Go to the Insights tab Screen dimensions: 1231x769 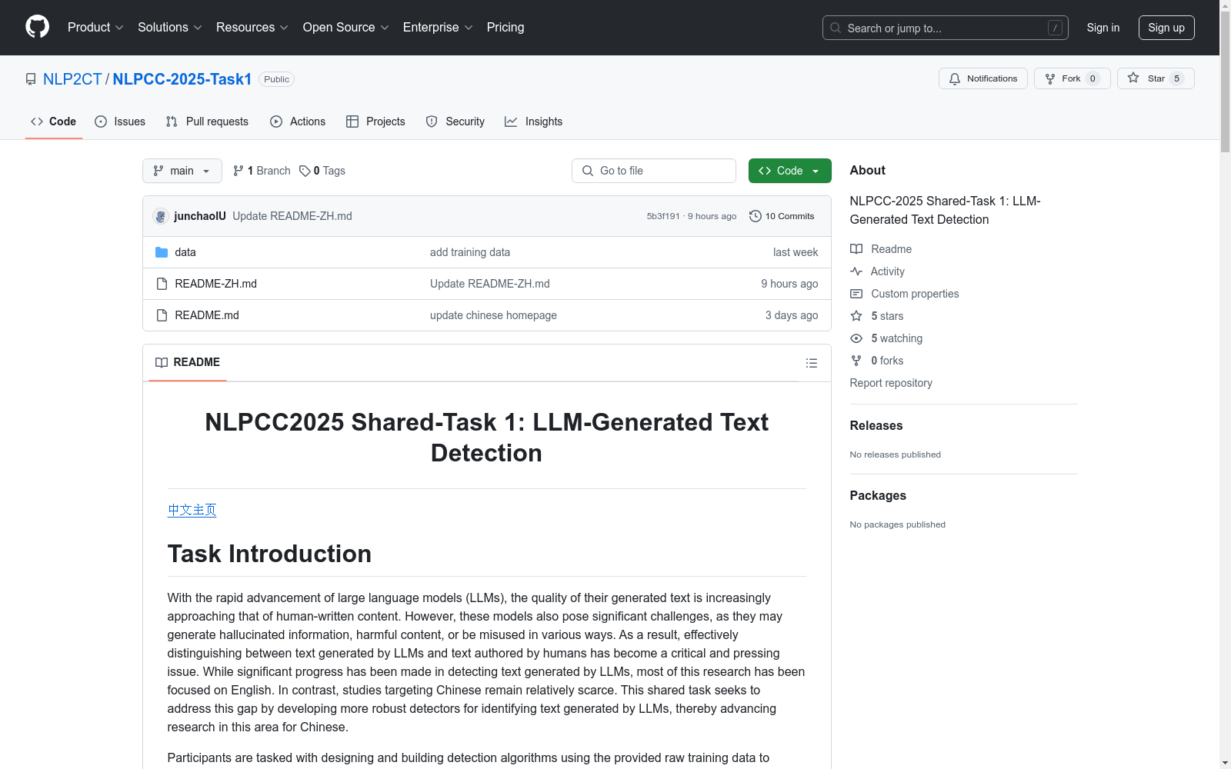[x=534, y=122]
